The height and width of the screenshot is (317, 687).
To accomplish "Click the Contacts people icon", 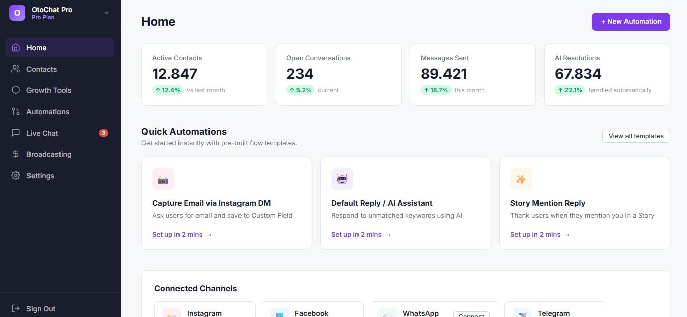I will tap(16, 69).
